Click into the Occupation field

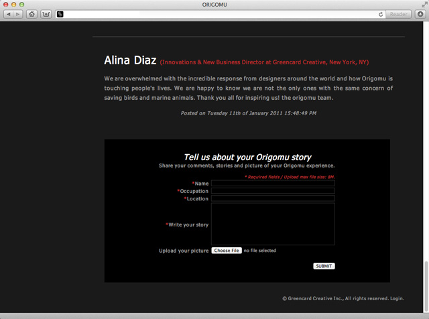(273, 191)
